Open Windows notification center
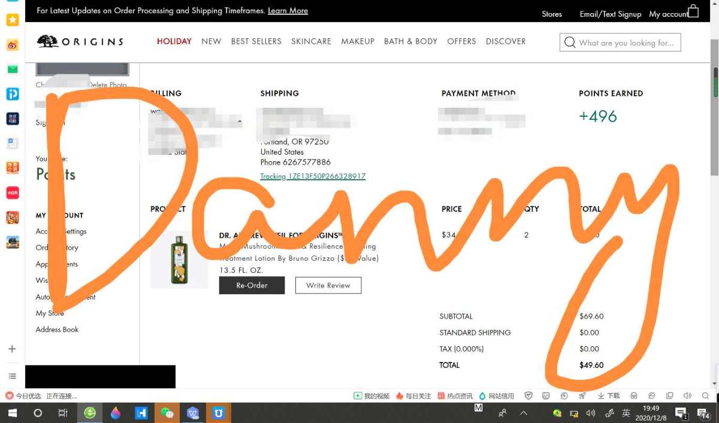Image resolution: width=719 pixels, height=423 pixels. (x=704, y=413)
